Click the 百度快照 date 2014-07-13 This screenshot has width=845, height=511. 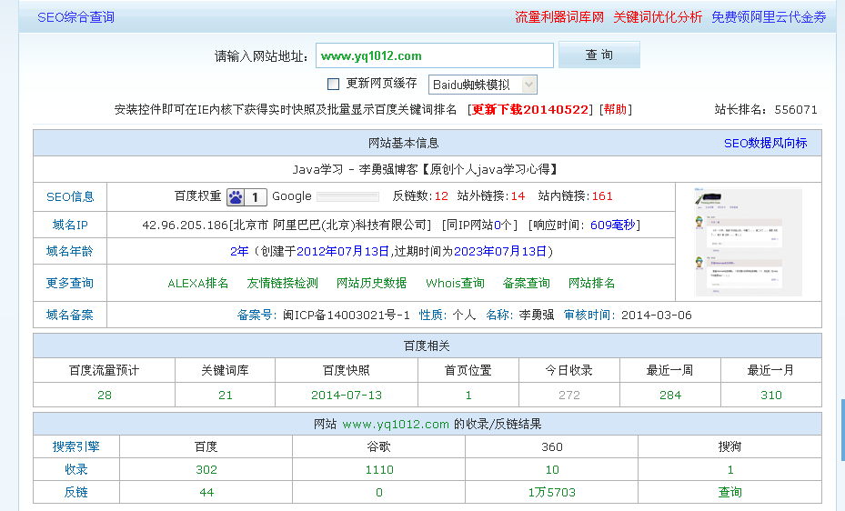347,396
